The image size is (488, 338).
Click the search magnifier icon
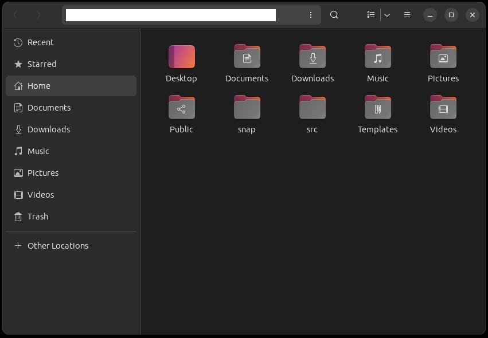[x=334, y=15]
